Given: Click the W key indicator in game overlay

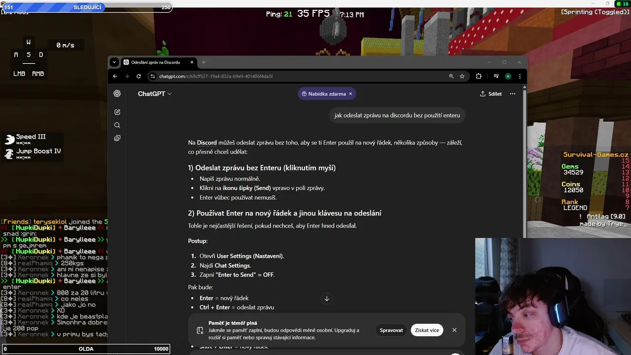Looking at the screenshot, I should pos(29,42).
